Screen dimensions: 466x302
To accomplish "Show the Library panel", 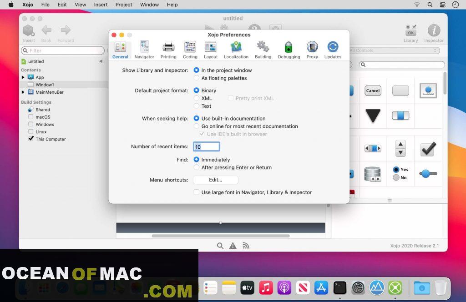I will (x=411, y=33).
